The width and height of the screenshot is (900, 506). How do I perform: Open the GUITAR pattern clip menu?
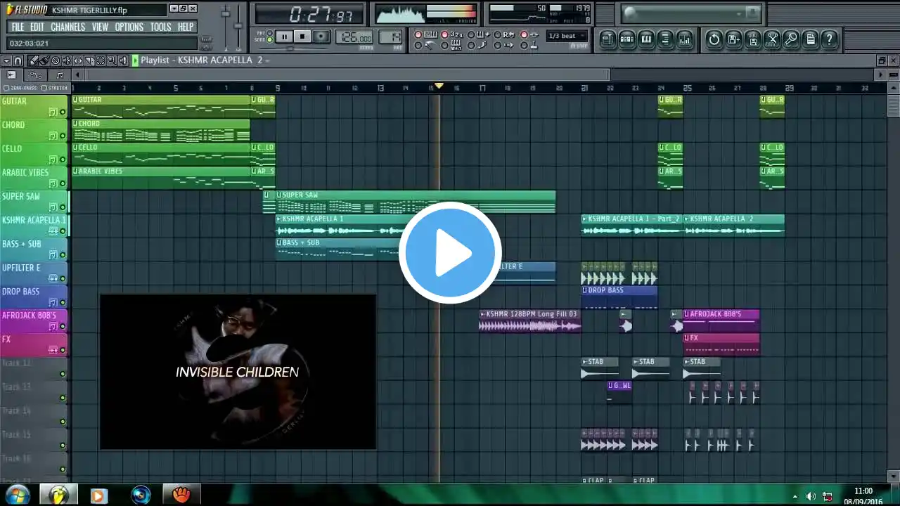point(75,100)
